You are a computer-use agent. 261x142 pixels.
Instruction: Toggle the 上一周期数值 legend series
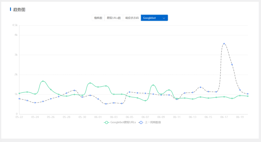coord(153,122)
